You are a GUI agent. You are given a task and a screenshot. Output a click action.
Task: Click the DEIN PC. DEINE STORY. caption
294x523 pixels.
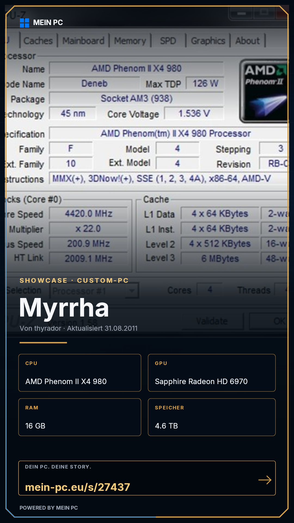point(58,467)
